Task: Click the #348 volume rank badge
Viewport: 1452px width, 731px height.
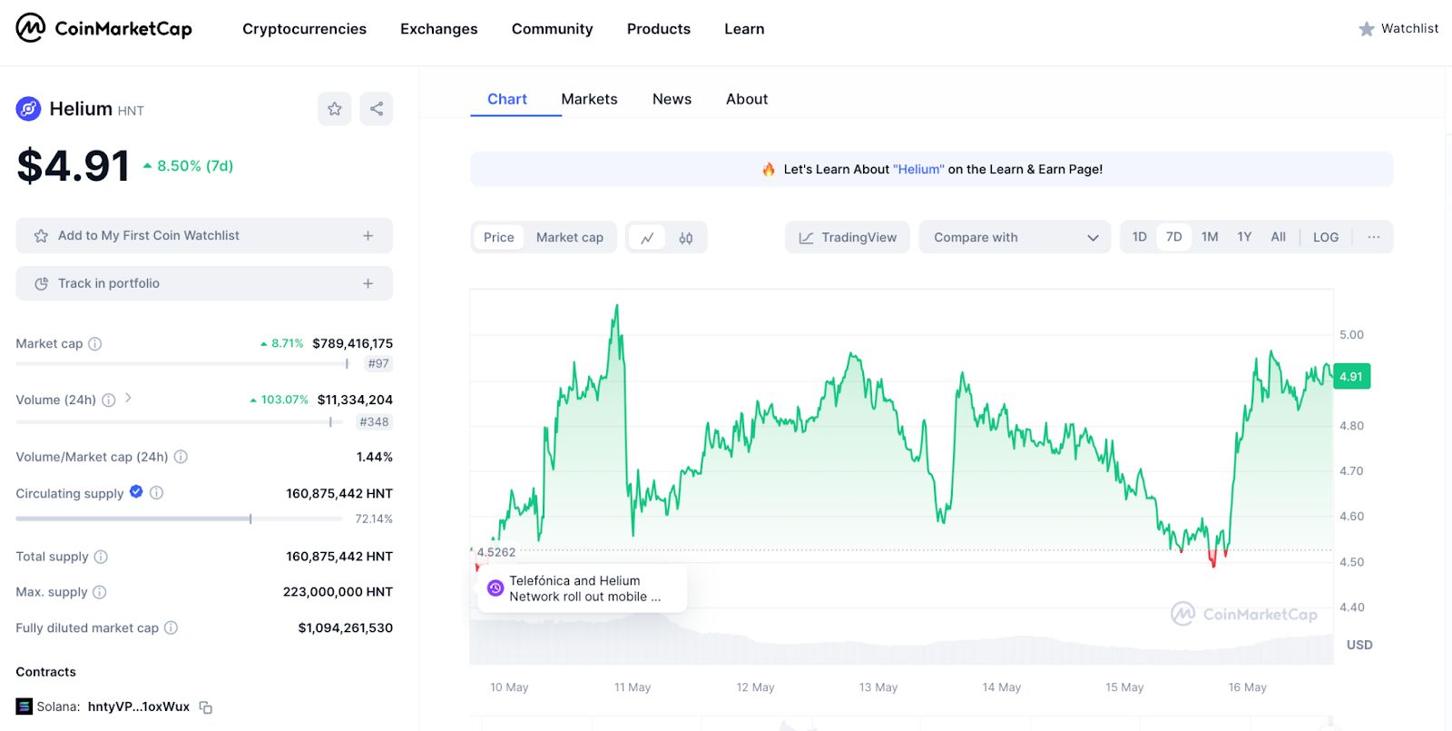Action: click(x=374, y=421)
